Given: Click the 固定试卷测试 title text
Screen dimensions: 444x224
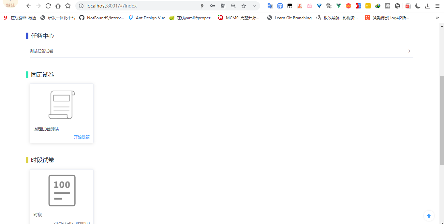Looking at the screenshot, I should coord(46,129).
